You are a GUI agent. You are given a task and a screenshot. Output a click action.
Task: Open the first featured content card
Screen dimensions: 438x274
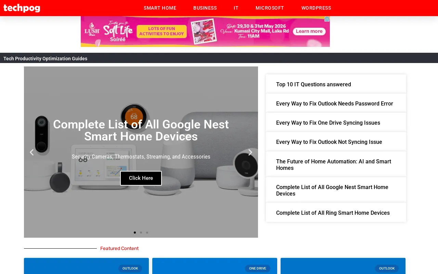point(86,266)
